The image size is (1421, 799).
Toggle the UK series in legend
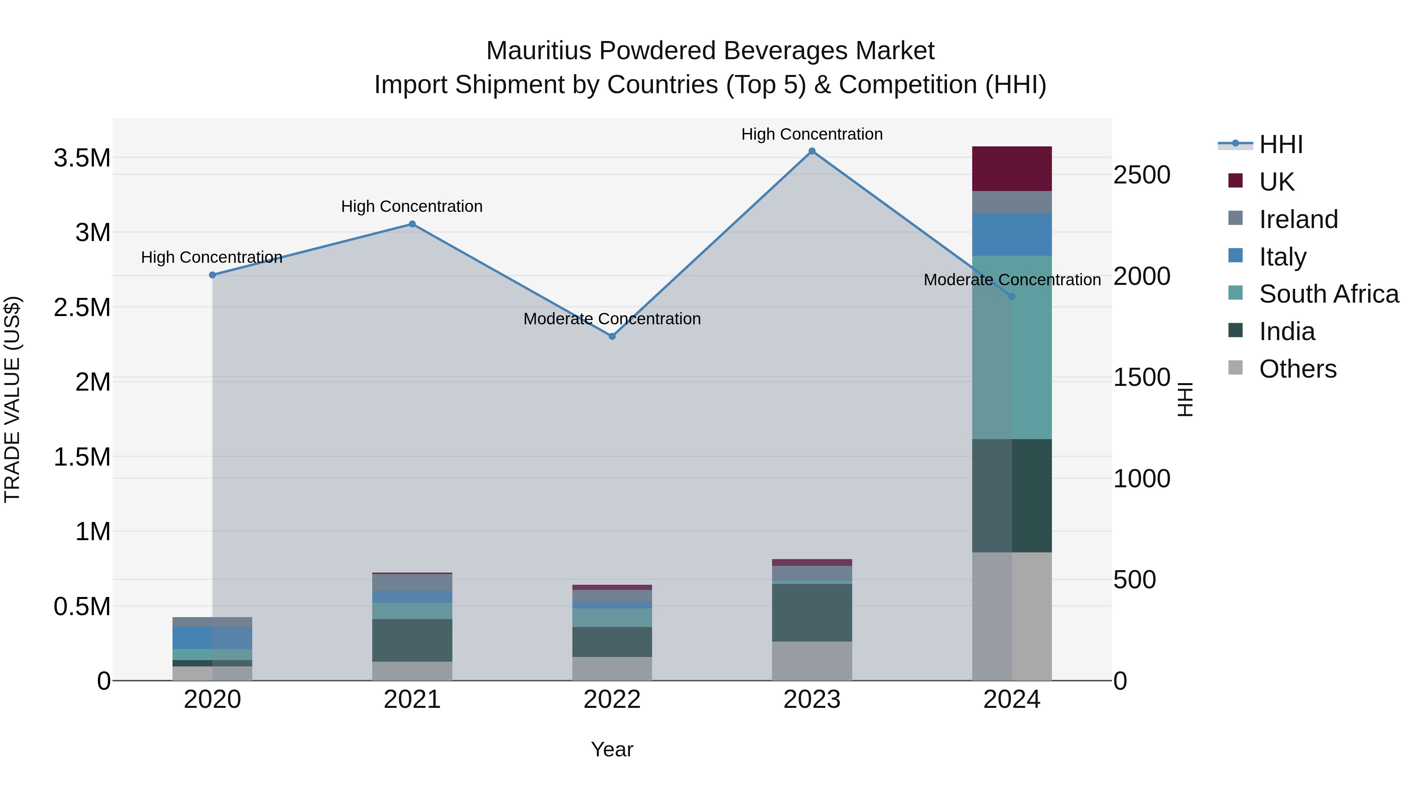click(1261, 182)
